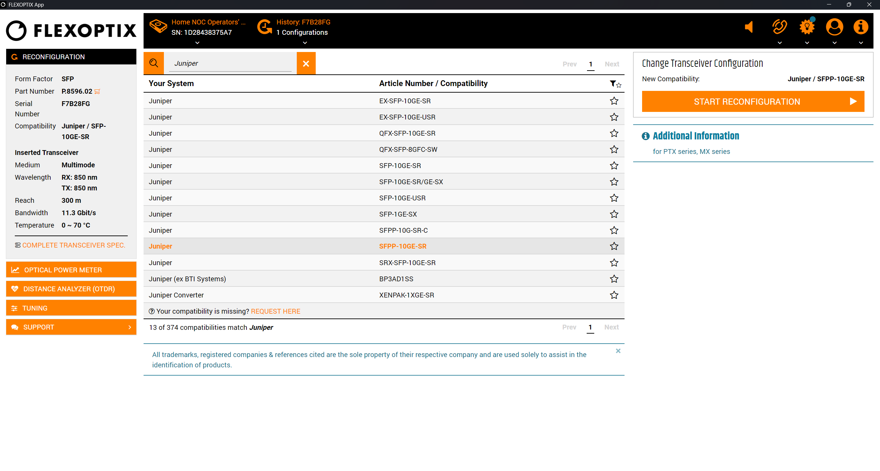
Task: Open the settings lightbulb gear icon
Action: (807, 27)
